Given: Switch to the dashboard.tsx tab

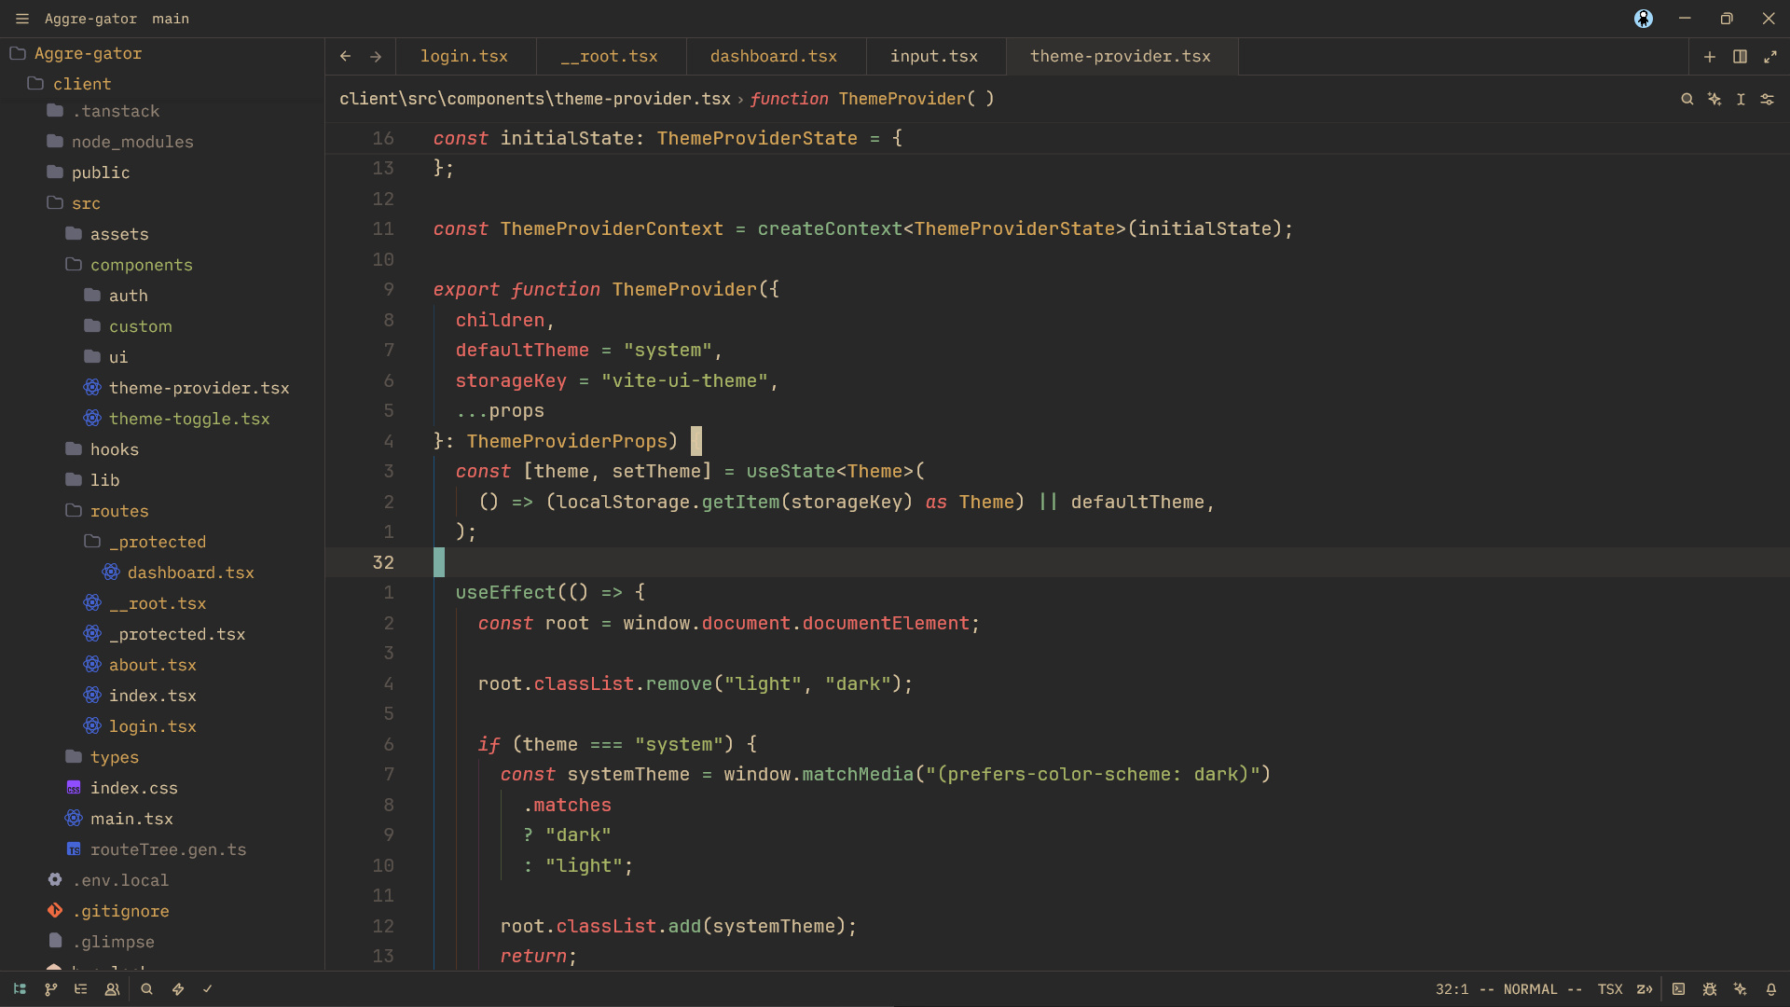Looking at the screenshot, I should click(774, 57).
